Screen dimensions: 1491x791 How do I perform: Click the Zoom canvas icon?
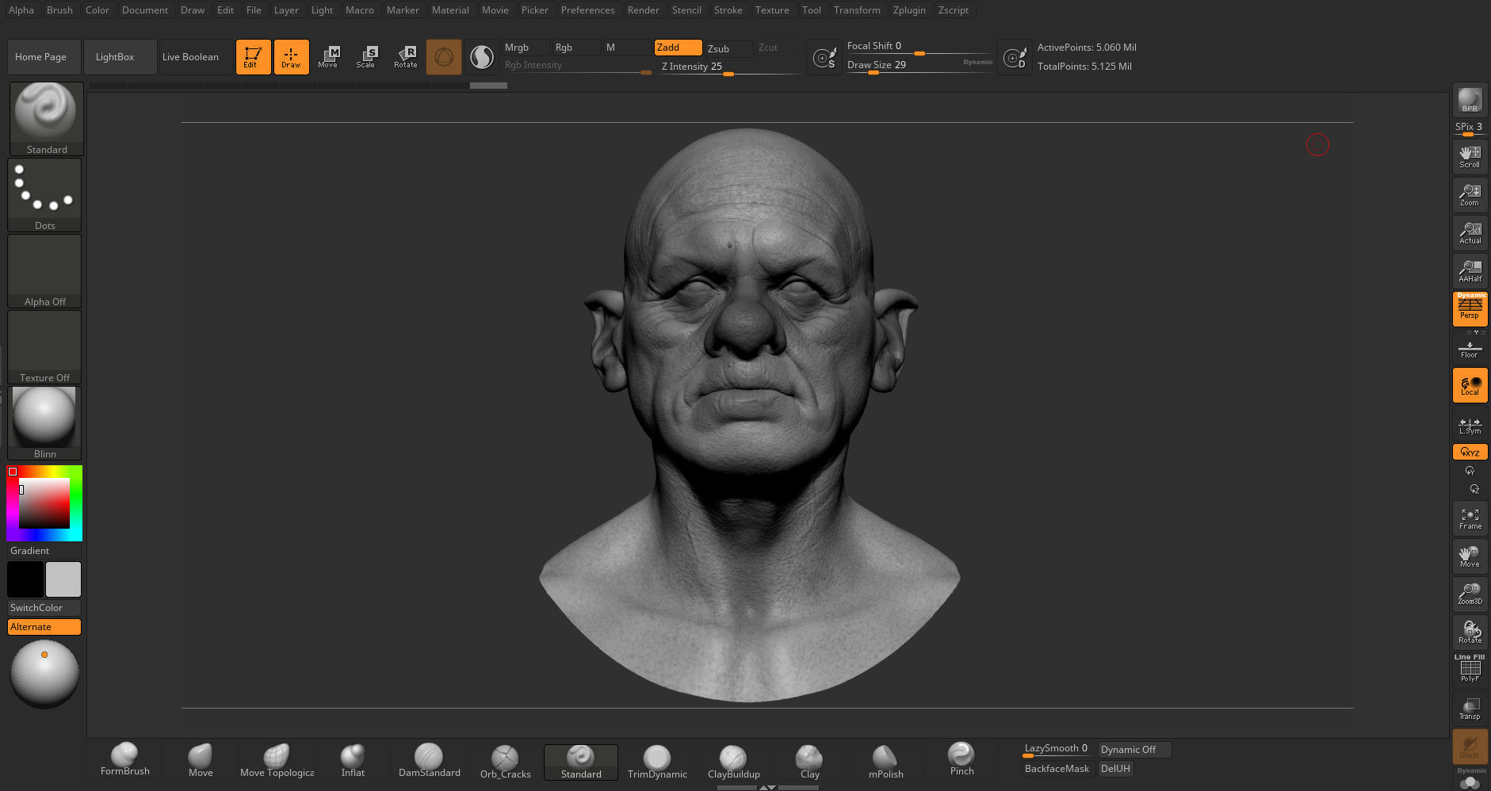point(1470,194)
